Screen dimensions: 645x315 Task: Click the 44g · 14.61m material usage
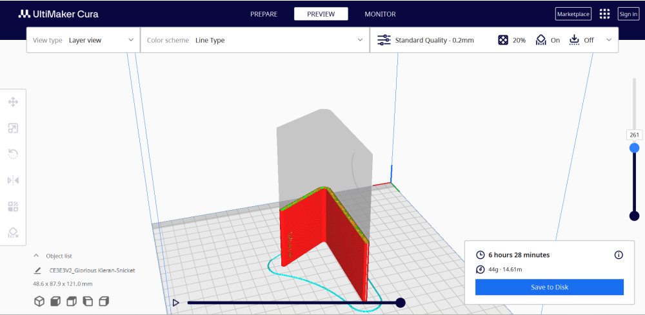click(505, 269)
